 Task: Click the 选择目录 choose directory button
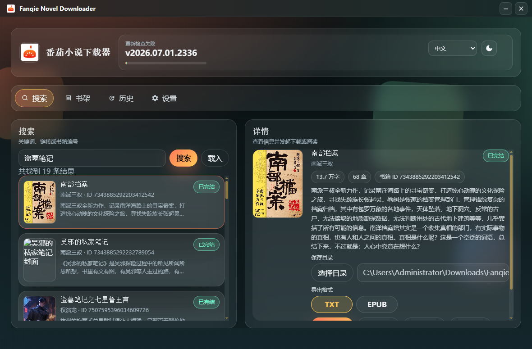tap(332, 273)
